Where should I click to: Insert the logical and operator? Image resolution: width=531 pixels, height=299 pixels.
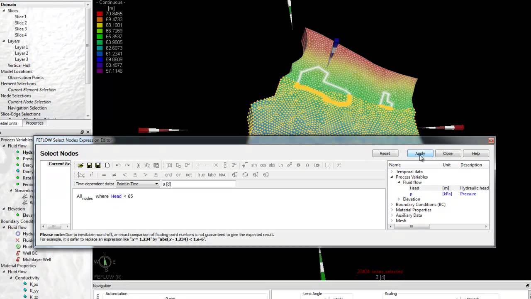pos(168,175)
